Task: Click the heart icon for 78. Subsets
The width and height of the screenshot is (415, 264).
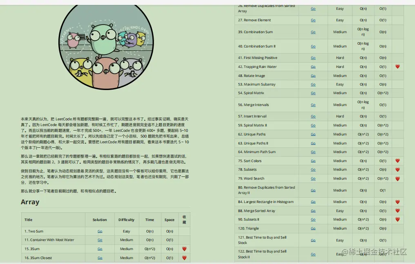Action: pyautogui.click(x=397, y=169)
